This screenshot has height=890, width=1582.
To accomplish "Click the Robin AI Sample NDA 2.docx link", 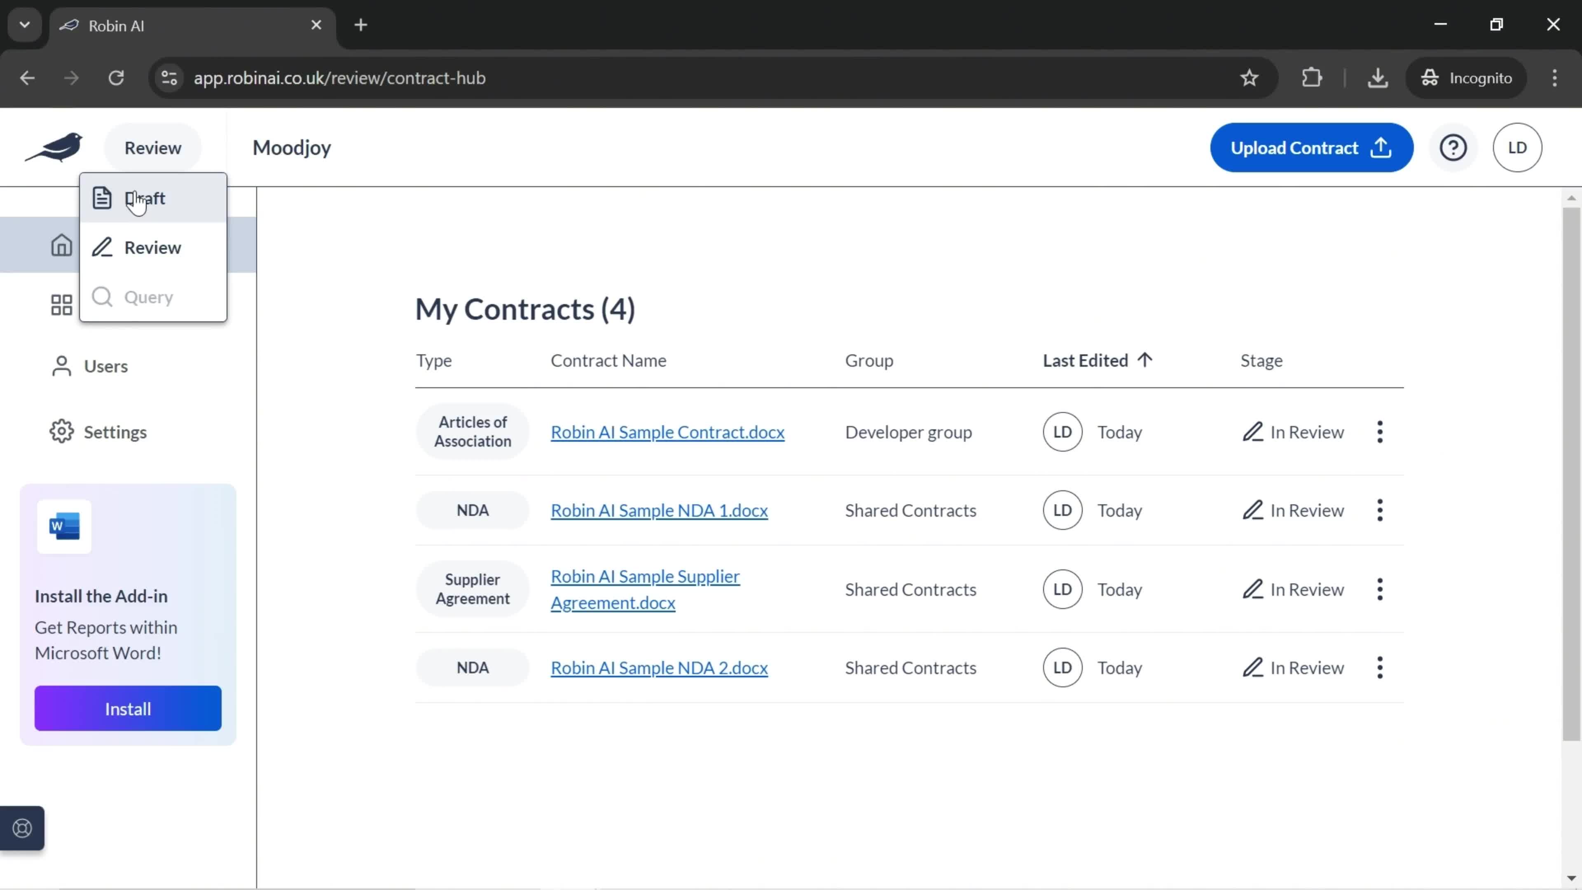I will [660, 667].
